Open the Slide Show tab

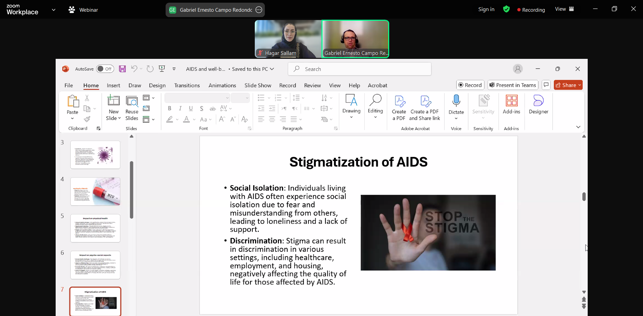(x=257, y=85)
